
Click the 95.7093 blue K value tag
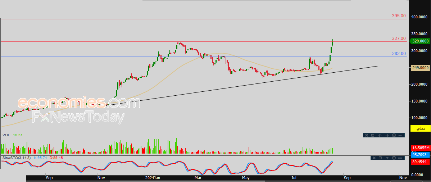coord(421,155)
